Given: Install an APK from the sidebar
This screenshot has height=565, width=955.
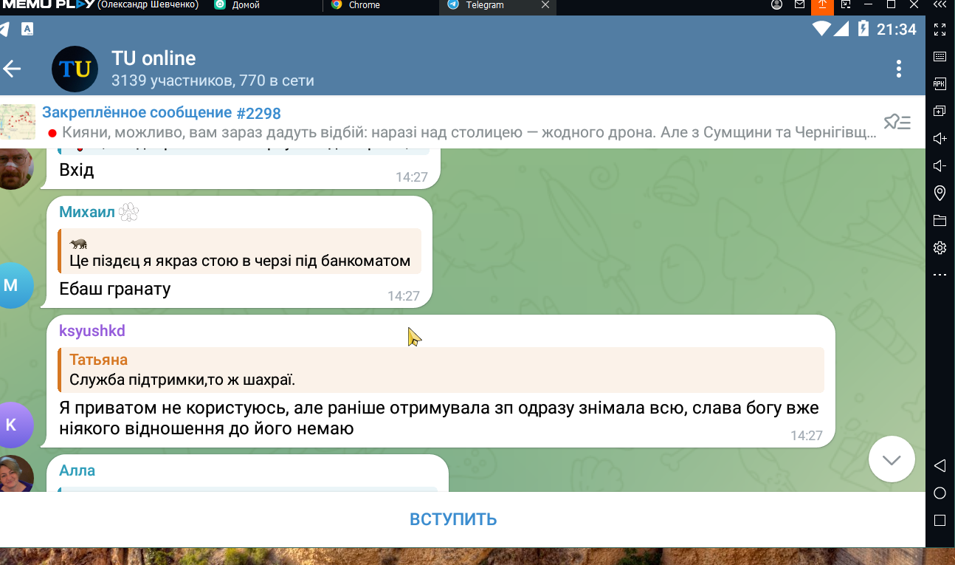Looking at the screenshot, I should pyautogui.click(x=940, y=83).
